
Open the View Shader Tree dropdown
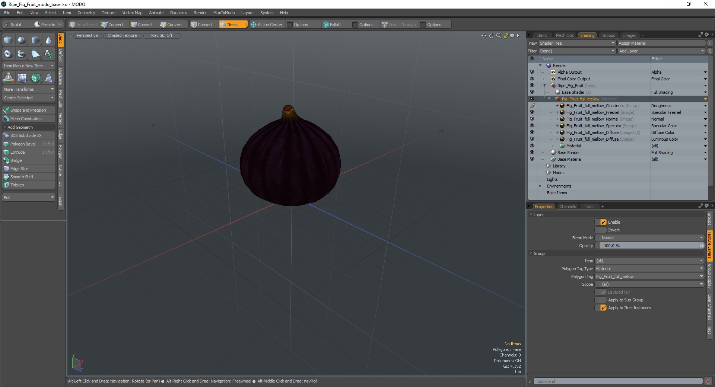coord(577,43)
